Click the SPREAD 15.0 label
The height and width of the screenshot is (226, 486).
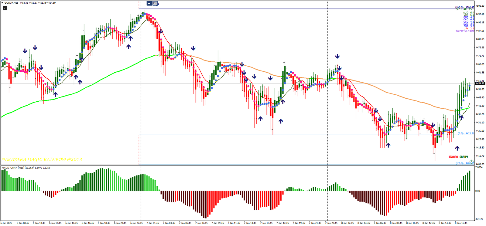tap(465, 9)
